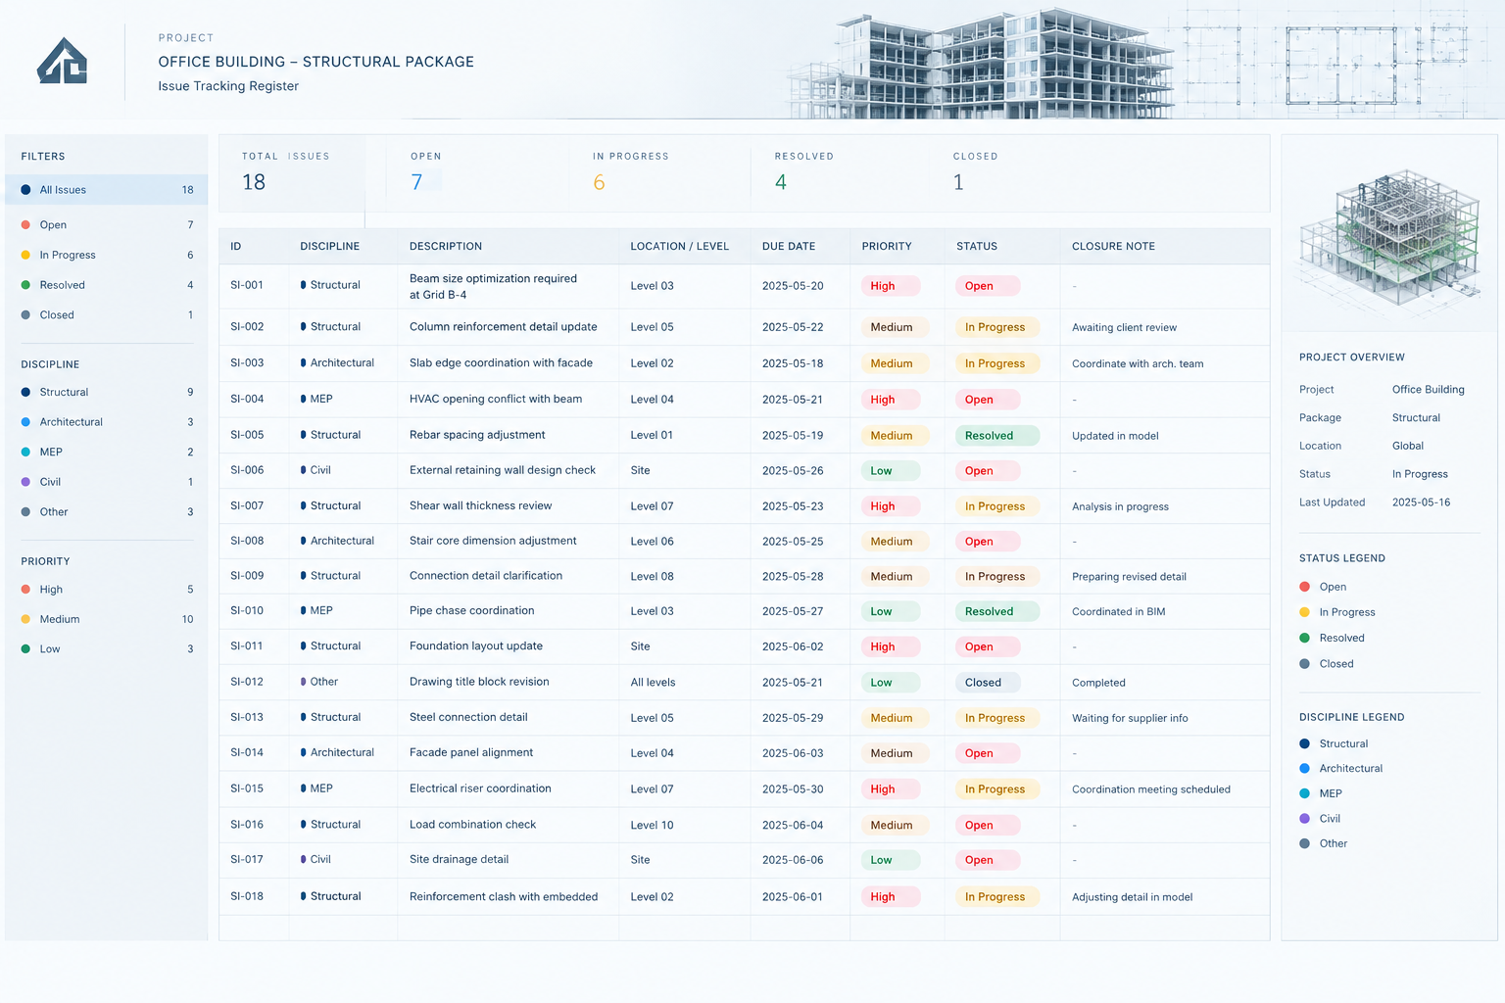Click the Closed status pill for SI-012
Viewport: 1505px width, 1003px height.
pyautogui.click(x=987, y=683)
